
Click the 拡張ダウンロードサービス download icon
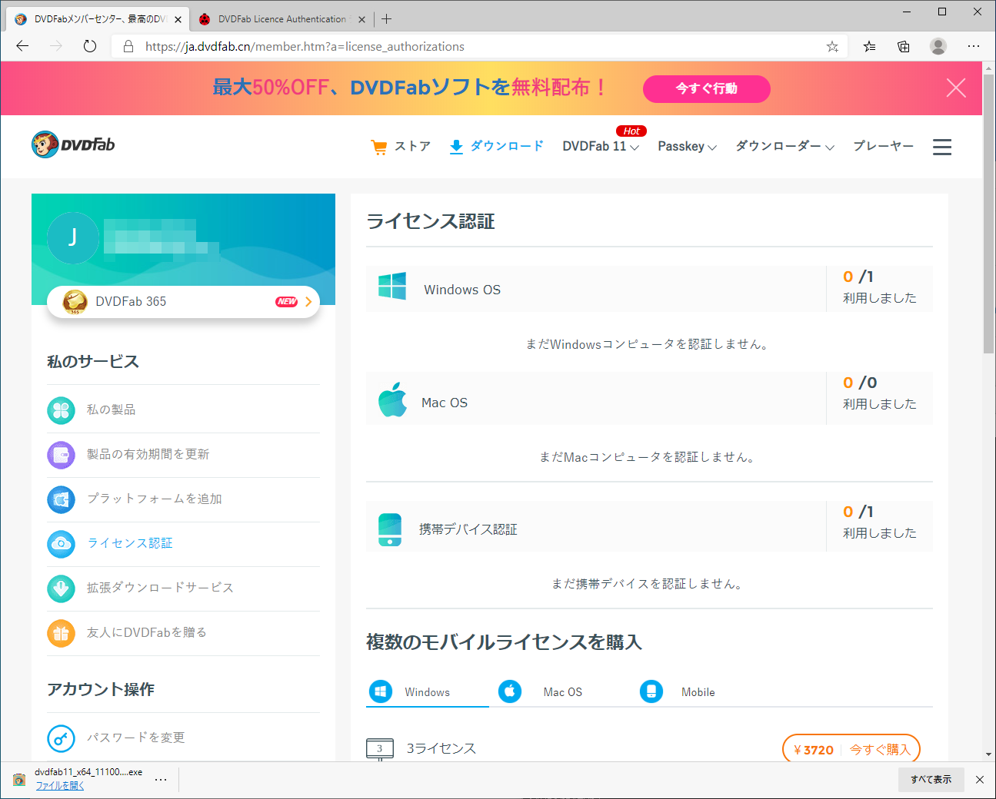pos(61,588)
